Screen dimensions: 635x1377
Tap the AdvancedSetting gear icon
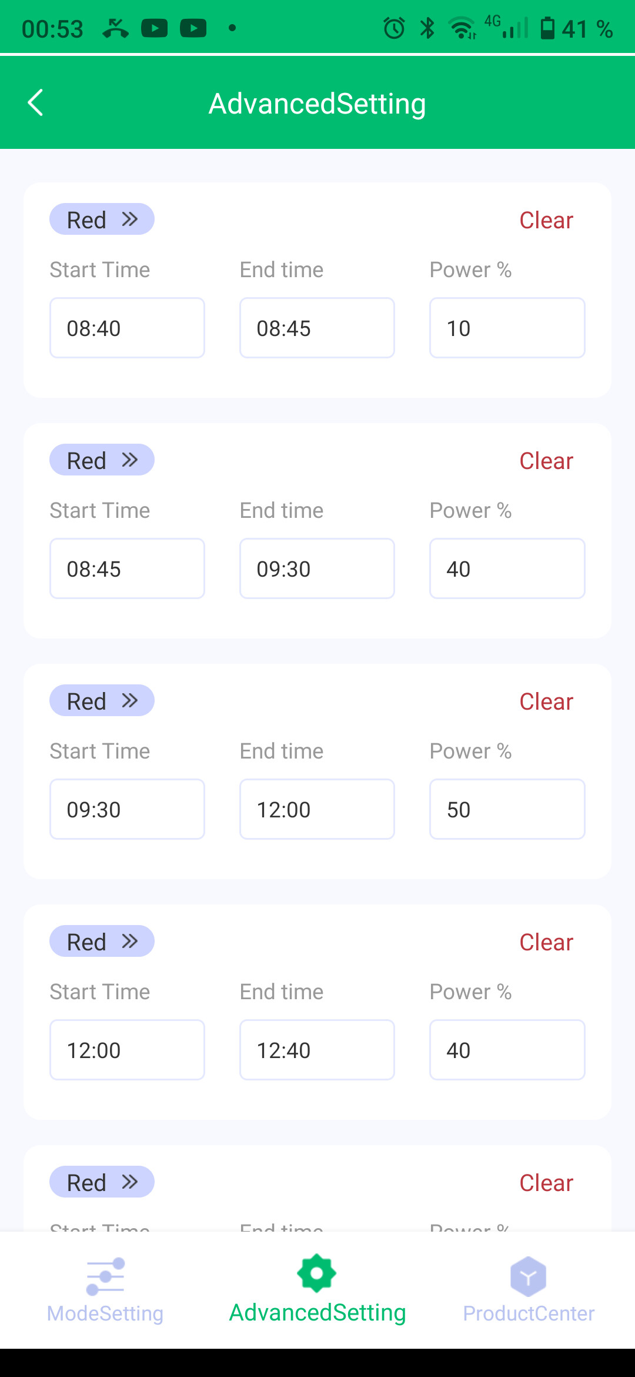pyautogui.click(x=317, y=1273)
